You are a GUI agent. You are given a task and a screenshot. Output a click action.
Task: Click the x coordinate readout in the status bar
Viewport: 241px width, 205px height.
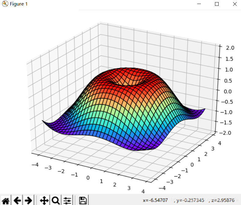155,200
